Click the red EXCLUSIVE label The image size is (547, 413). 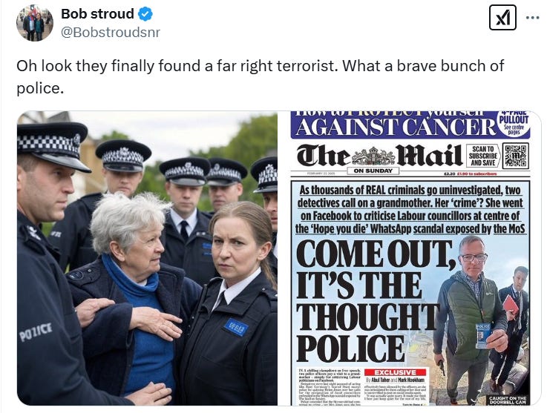(396, 372)
